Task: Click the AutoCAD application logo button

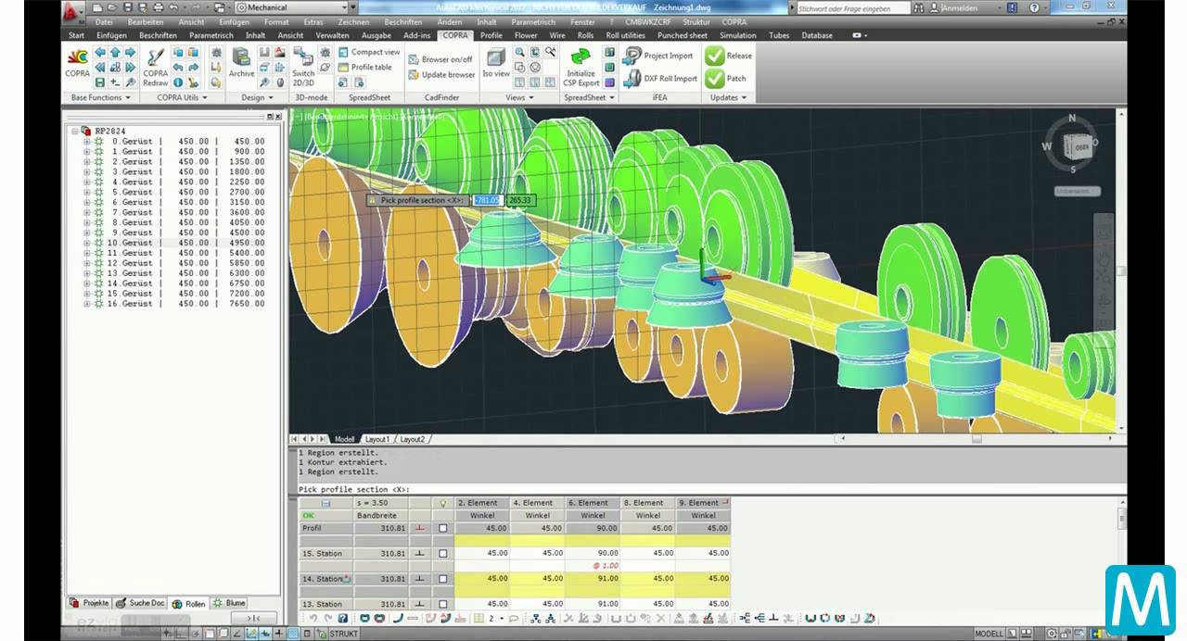Action: (74, 11)
